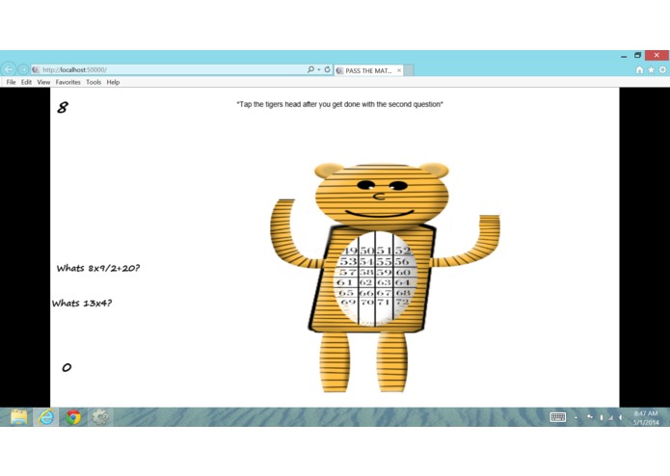
Task: Click number 60 on tiger's belly grid
Action: 403,272
